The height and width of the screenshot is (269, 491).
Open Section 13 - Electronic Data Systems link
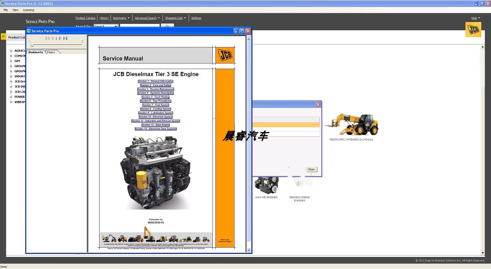coord(156,129)
